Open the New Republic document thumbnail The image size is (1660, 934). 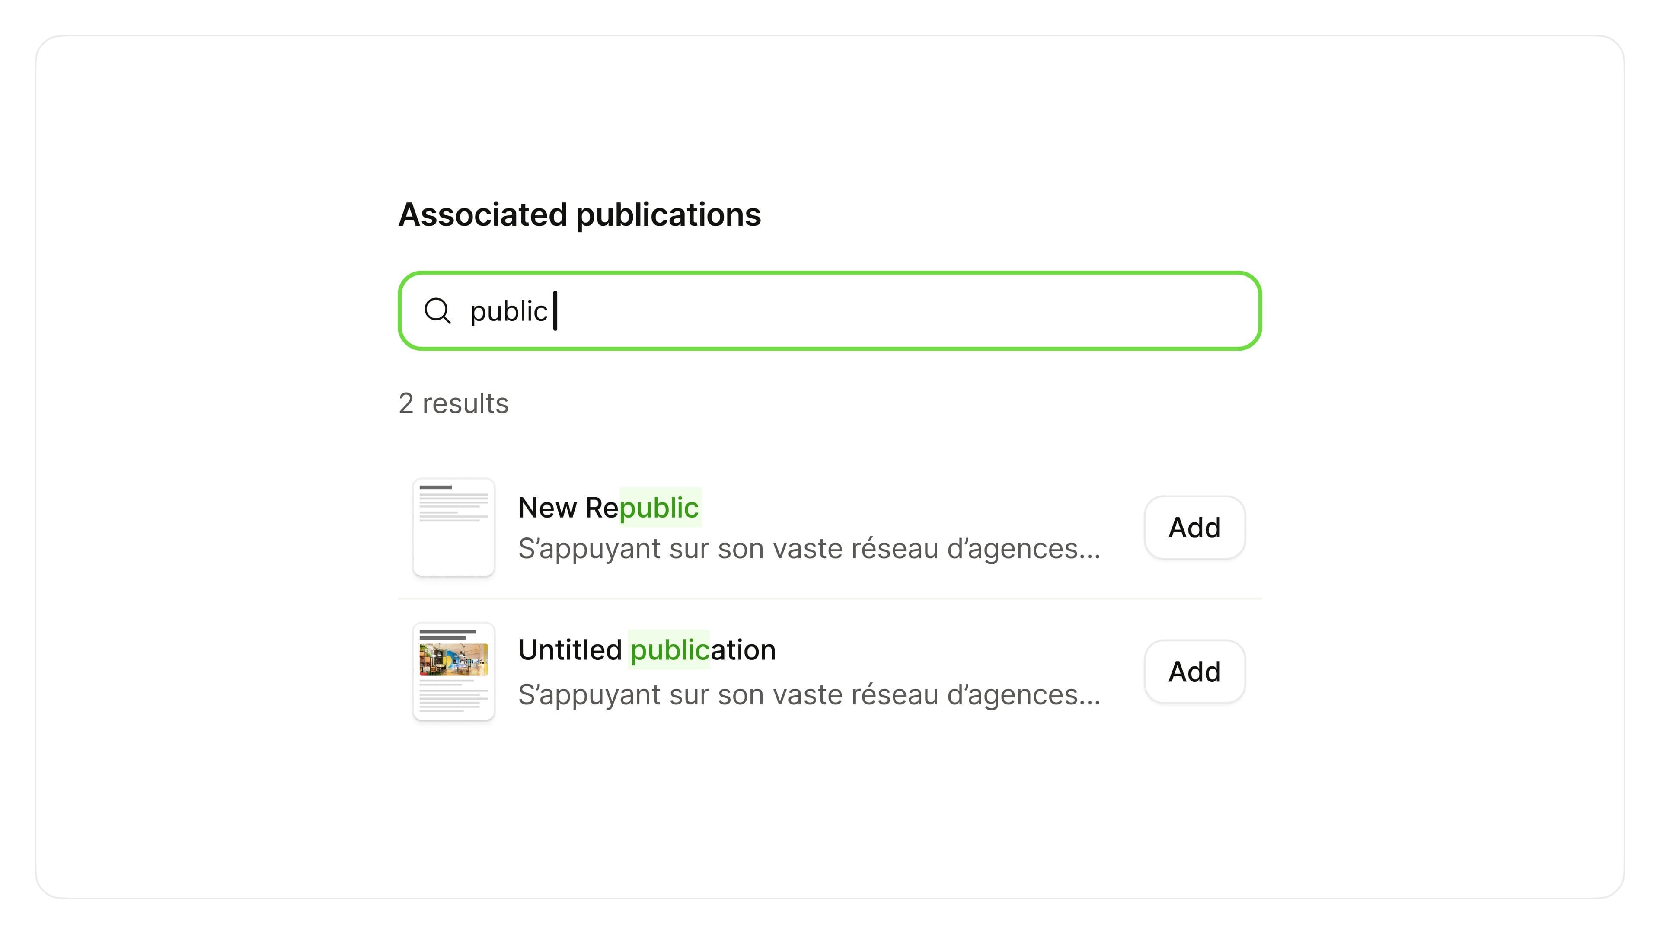(x=453, y=527)
